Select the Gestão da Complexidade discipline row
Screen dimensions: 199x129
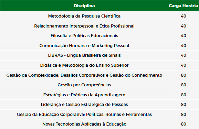coord(99,75)
